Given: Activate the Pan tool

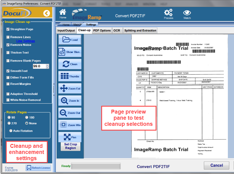Looking at the screenshot, I should pyautogui.click(x=70, y=137).
